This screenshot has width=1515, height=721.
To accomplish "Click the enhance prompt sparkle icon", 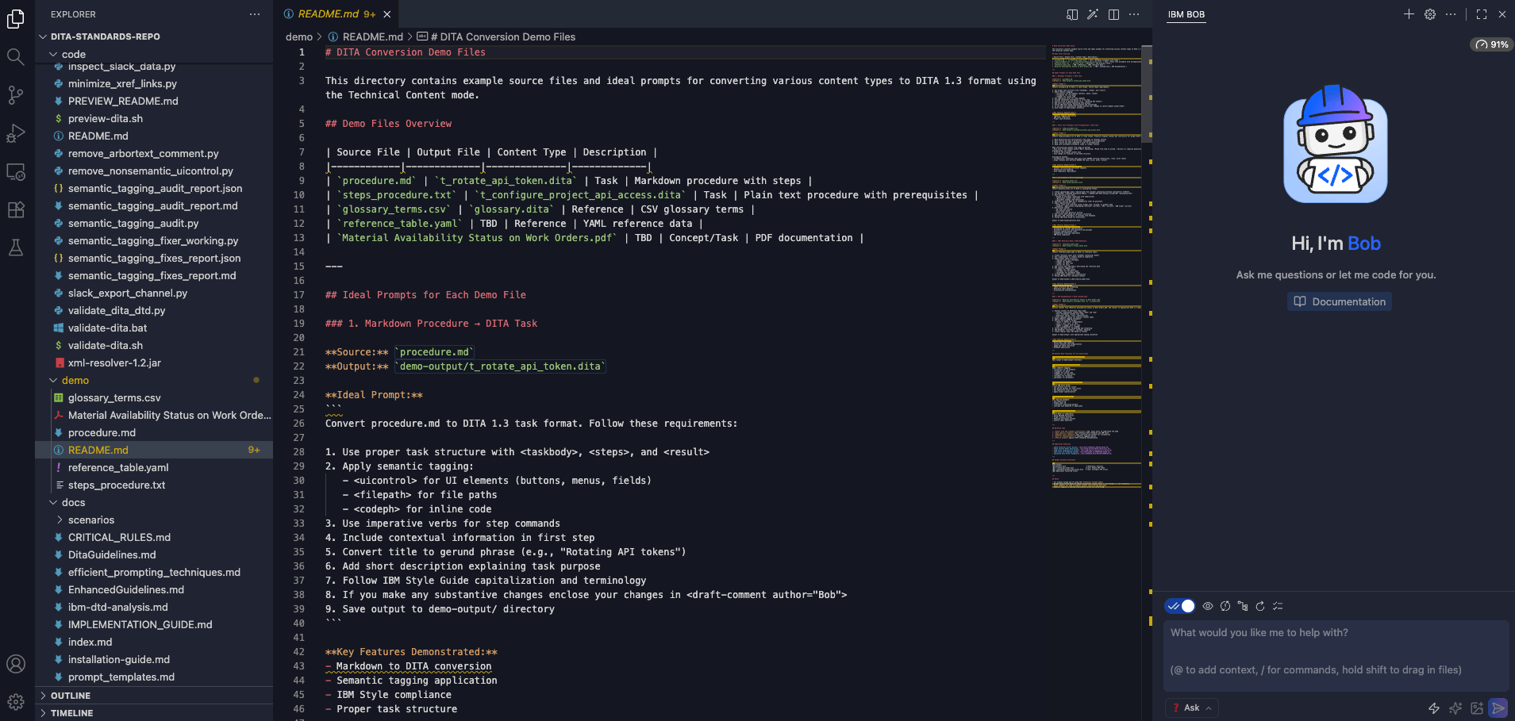I will pyautogui.click(x=1455, y=708).
